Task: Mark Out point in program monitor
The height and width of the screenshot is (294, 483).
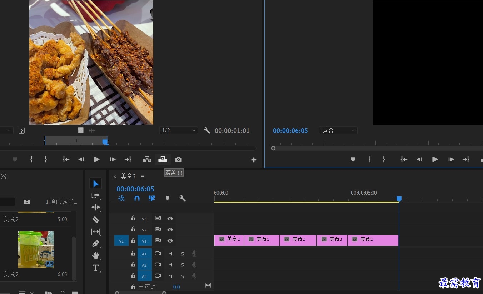Action: pos(384,160)
